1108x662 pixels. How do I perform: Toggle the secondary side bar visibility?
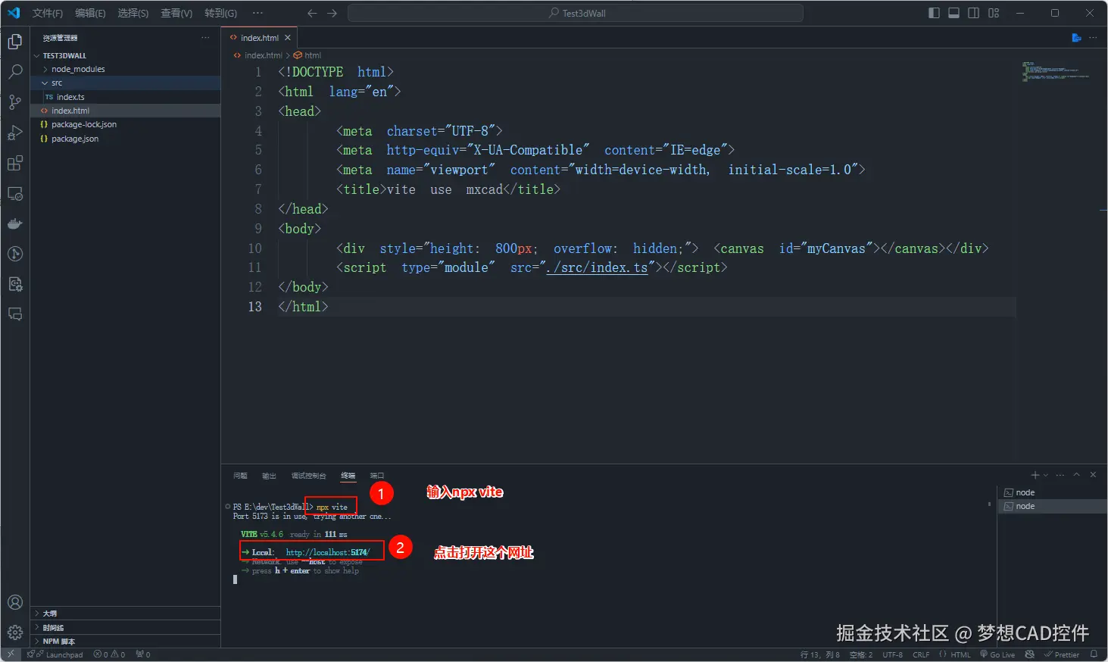[974, 13]
